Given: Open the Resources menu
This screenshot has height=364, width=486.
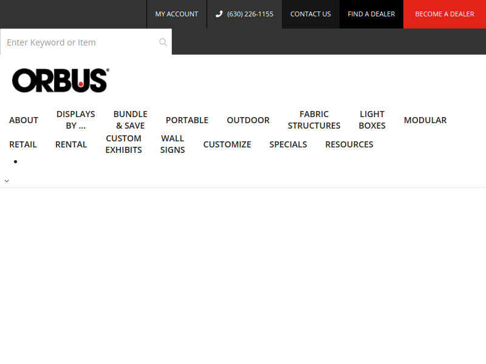Looking at the screenshot, I should [x=349, y=144].
